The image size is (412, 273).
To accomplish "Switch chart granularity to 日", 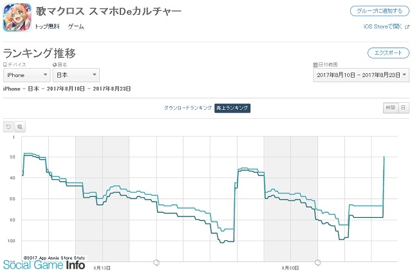I will point(404,107).
